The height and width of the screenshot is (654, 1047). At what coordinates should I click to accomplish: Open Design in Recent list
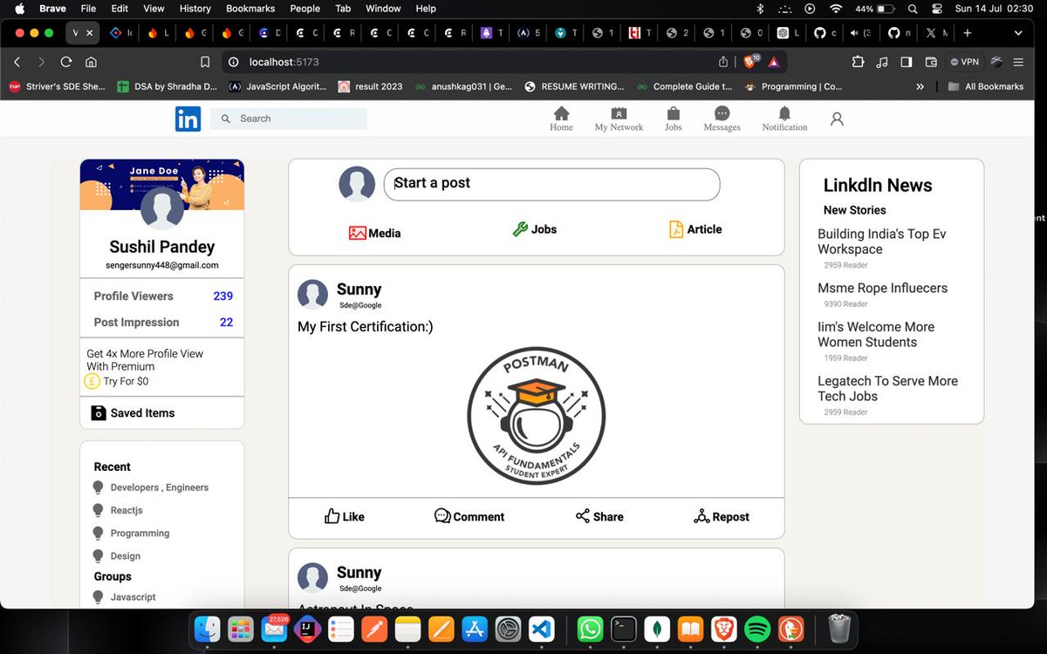tap(117, 555)
